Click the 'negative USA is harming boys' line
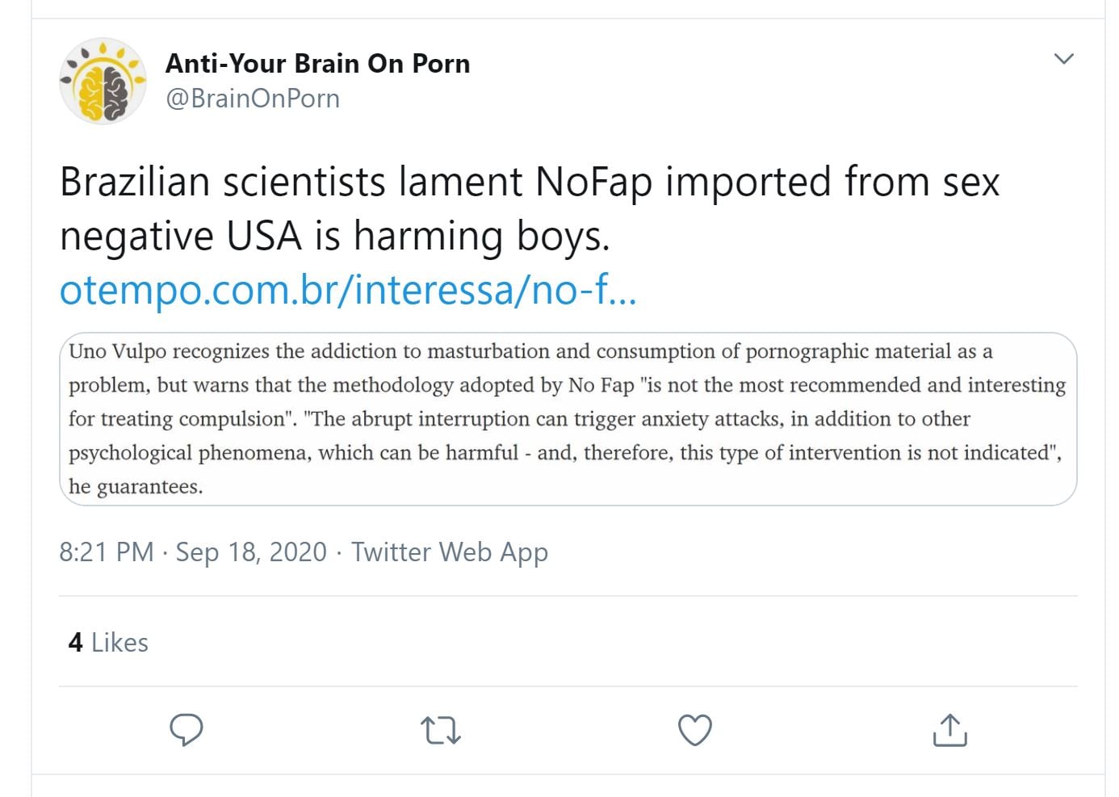This screenshot has height=797, width=1119. (x=334, y=236)
